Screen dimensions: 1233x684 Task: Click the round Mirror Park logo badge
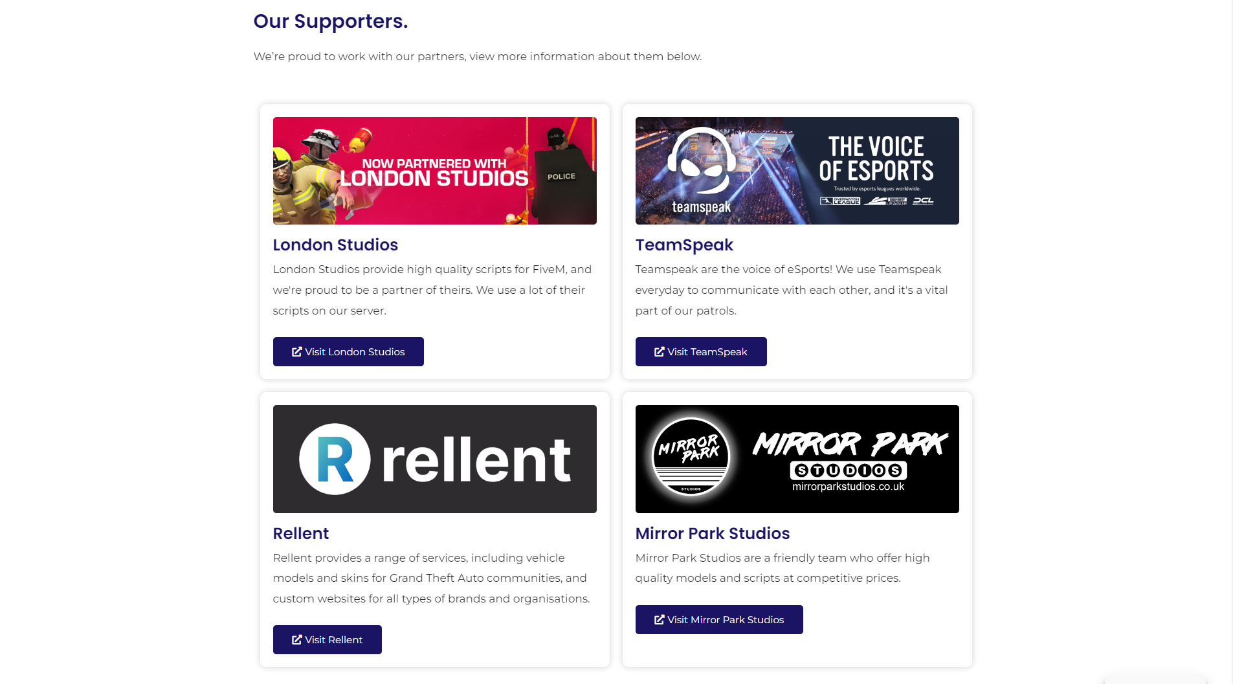pos(691,458)
